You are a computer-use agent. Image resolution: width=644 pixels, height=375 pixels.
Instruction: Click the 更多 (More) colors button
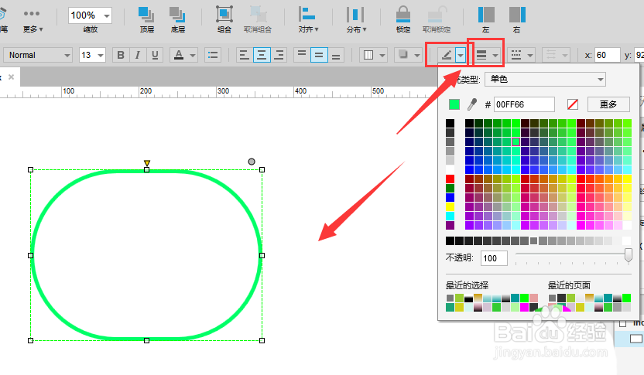608,104
